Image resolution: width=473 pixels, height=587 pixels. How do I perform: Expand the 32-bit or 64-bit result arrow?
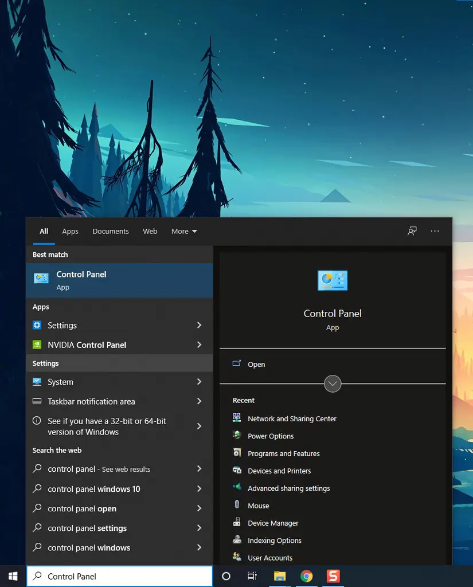tap(200, 426)
